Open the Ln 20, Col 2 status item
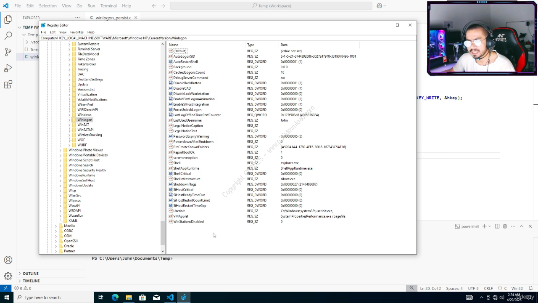The height and width of the screenshot is (303, 538). point(430,288)
